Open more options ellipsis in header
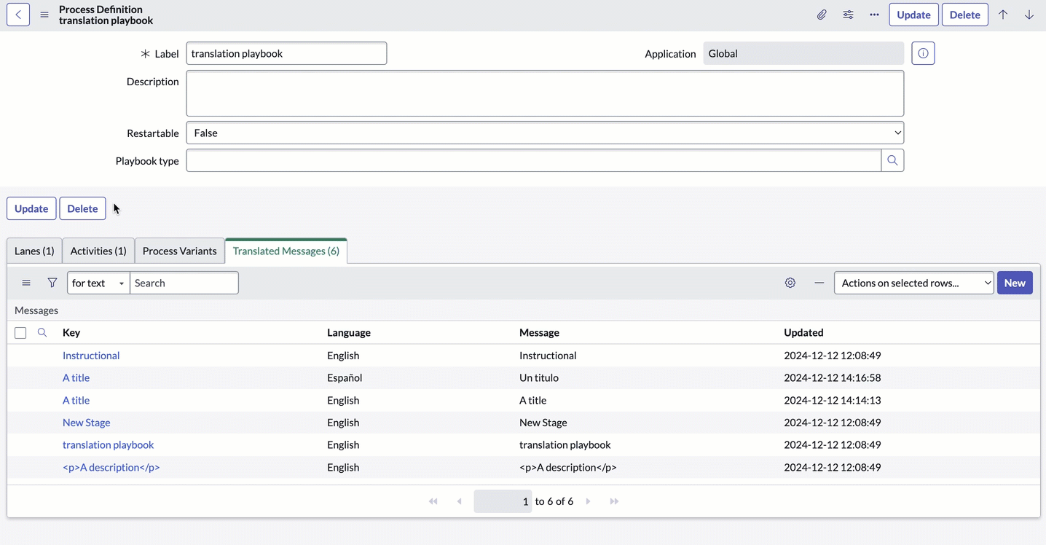The width and height of the screenshot is (1046, 545). pos(874,15)
